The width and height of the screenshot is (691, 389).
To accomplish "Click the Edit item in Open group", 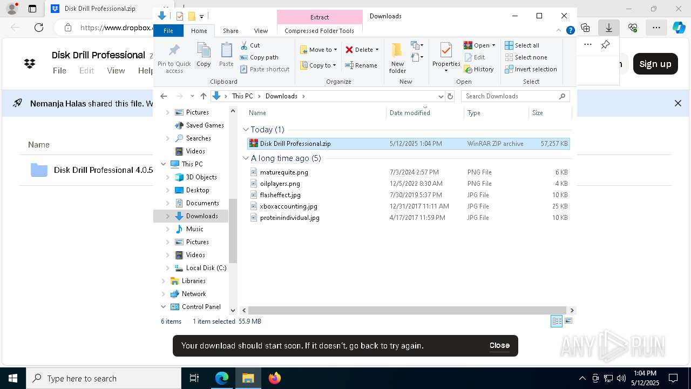I will point(475,57).
